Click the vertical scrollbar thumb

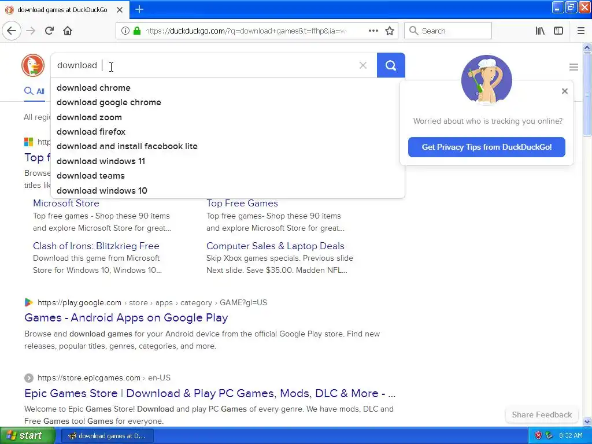coord(587,94)
